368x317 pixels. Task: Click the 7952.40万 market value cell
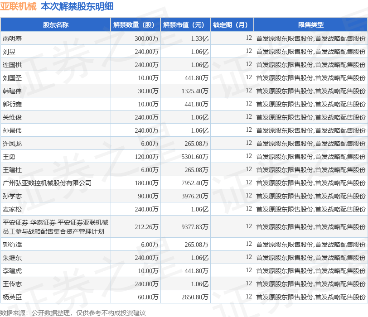(x=195, y=183)
